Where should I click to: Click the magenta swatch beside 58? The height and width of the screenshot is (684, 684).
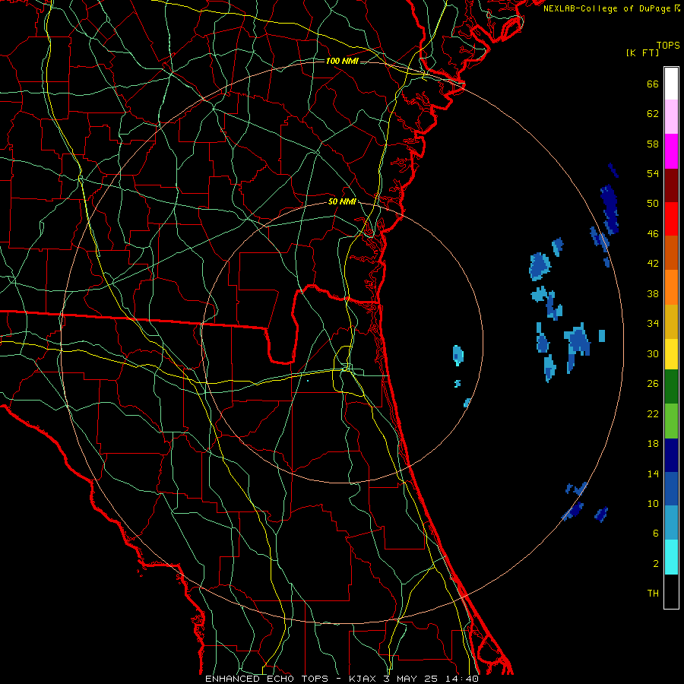point(671,151)
